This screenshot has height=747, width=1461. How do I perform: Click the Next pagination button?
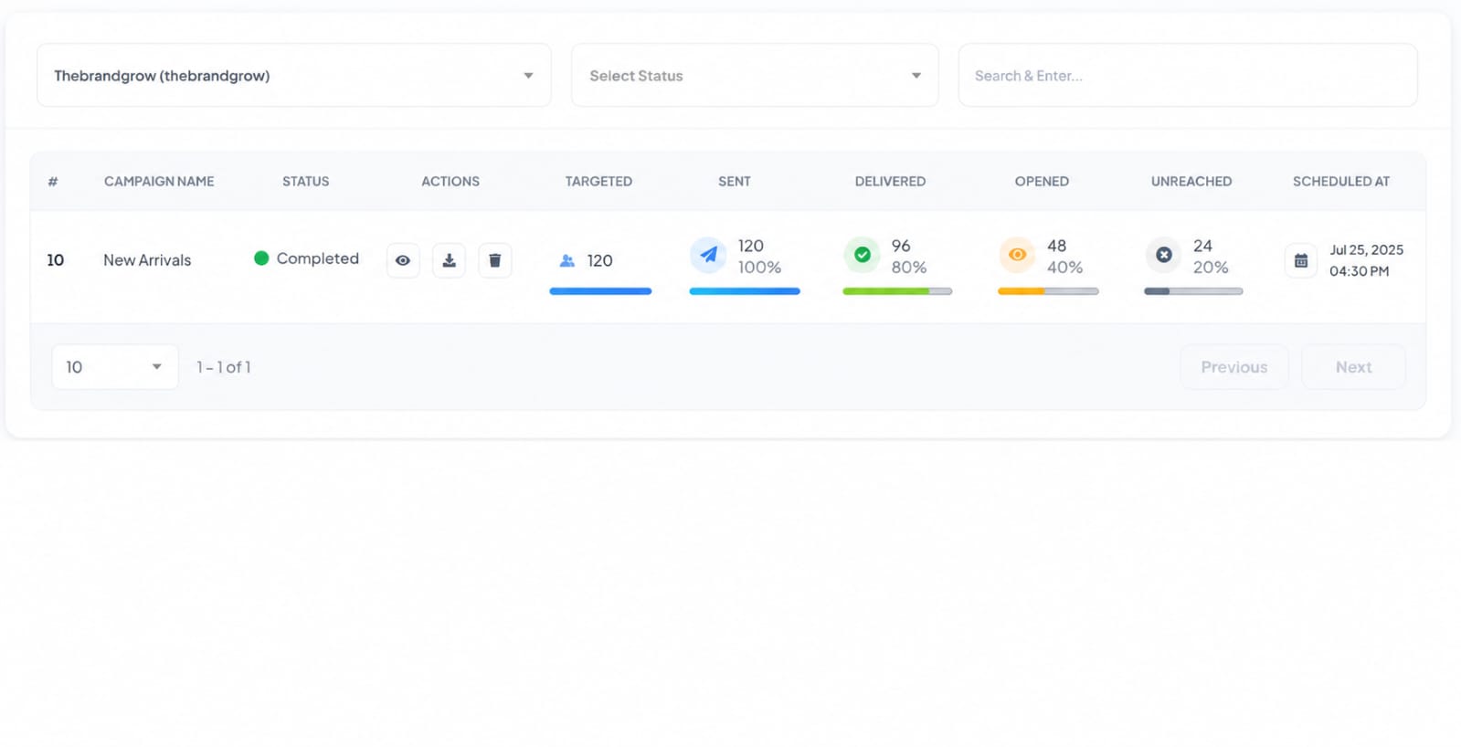[x=1353, y=366]
